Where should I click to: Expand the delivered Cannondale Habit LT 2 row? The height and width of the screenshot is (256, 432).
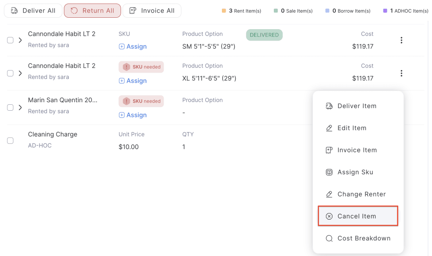pyautogui.click(x=20, y=40)
